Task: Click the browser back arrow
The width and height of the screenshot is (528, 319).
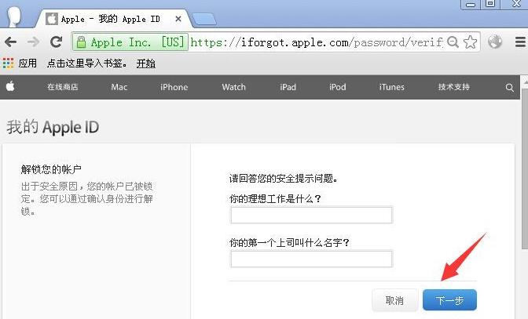Action: tap(11, 42)
